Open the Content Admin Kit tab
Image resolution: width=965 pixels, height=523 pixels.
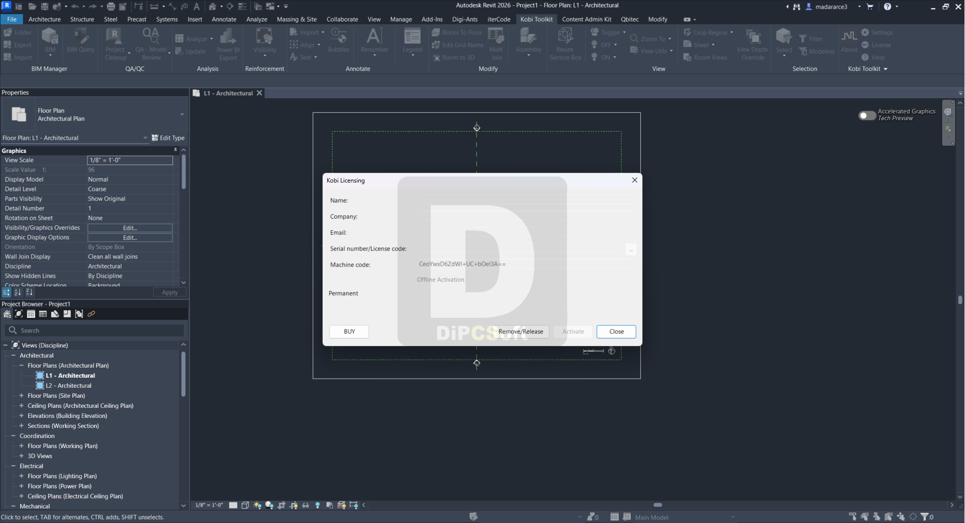(x=587, y=19)
